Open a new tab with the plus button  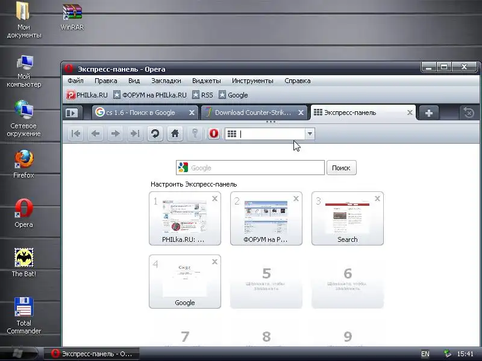point(429,113)
